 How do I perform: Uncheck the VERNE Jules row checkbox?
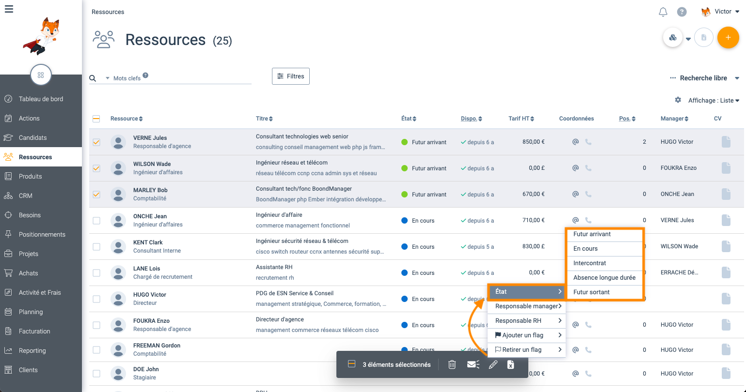pyautogui.click(x=96, y=142)
